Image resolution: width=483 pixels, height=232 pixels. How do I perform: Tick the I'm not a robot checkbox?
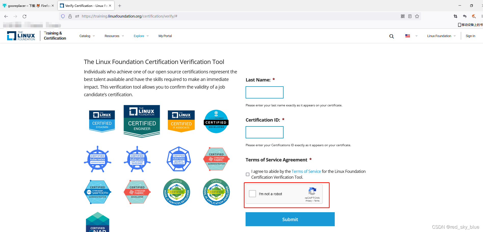(x=252, y=194)
